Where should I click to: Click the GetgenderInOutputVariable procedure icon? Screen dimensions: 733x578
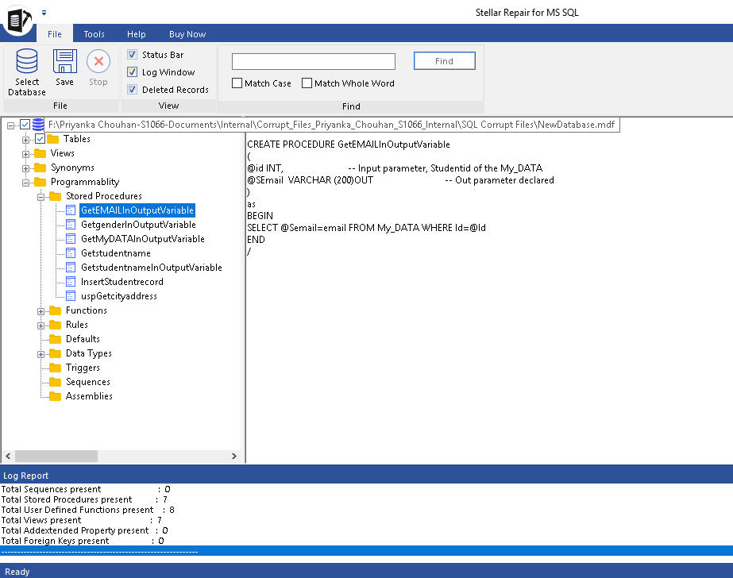pos(71,225)
